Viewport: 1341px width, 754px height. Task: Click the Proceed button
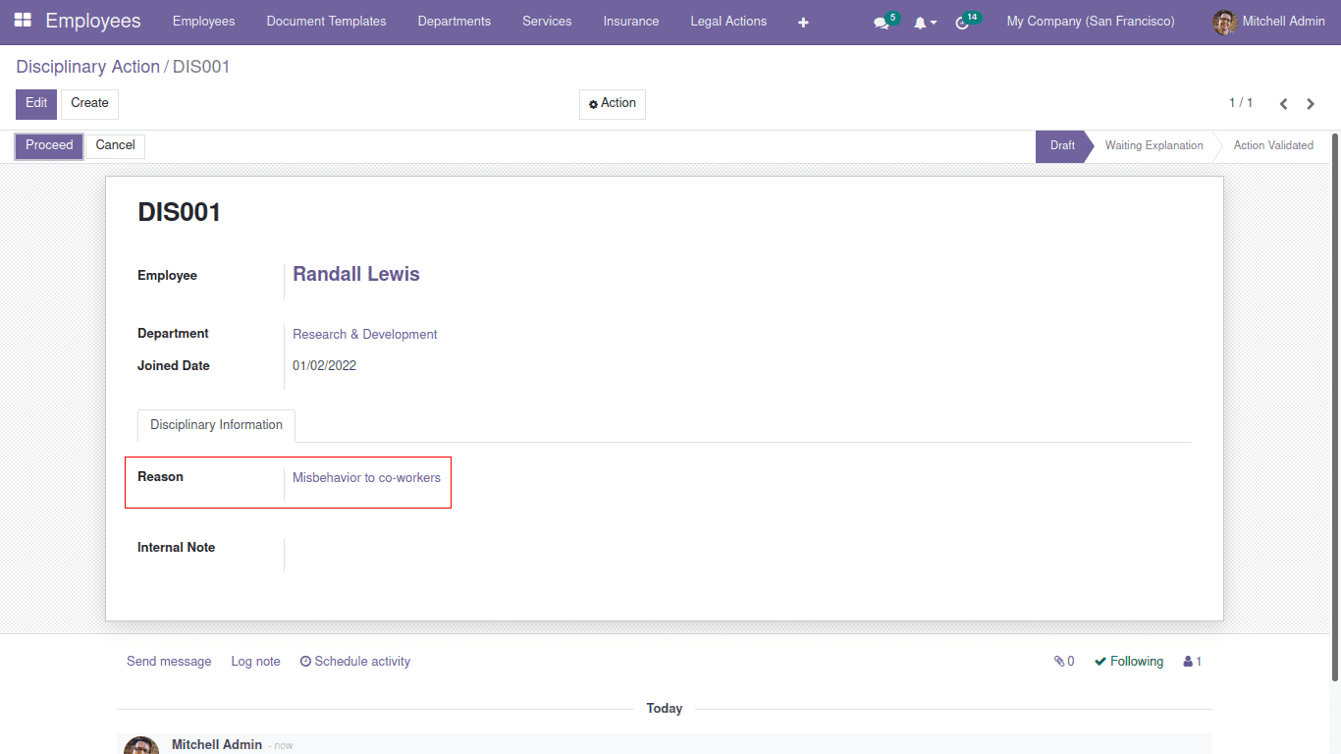click(x=48, y=145)
